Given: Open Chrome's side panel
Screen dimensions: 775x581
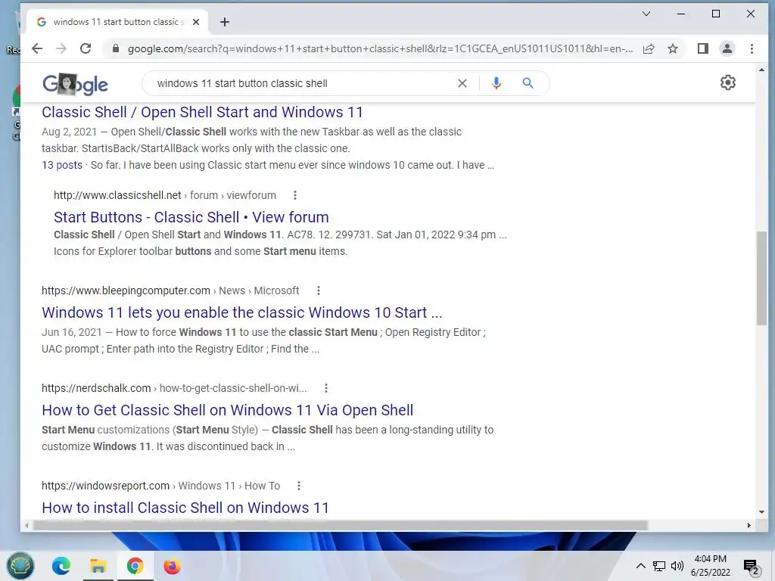Looking at the screenshot, I should point(703,48).
